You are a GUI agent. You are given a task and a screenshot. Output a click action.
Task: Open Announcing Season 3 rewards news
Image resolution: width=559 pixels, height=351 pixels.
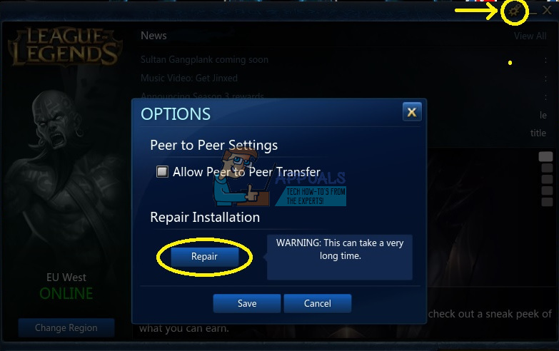[202, 96]
